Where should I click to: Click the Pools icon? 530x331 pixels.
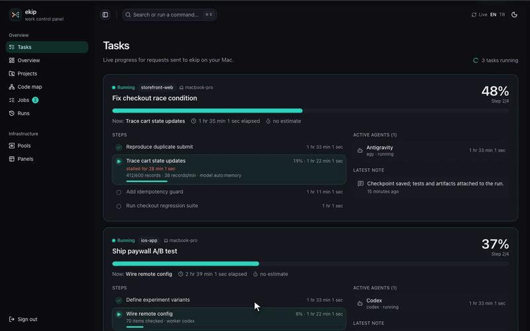click(x=12, y=146)
